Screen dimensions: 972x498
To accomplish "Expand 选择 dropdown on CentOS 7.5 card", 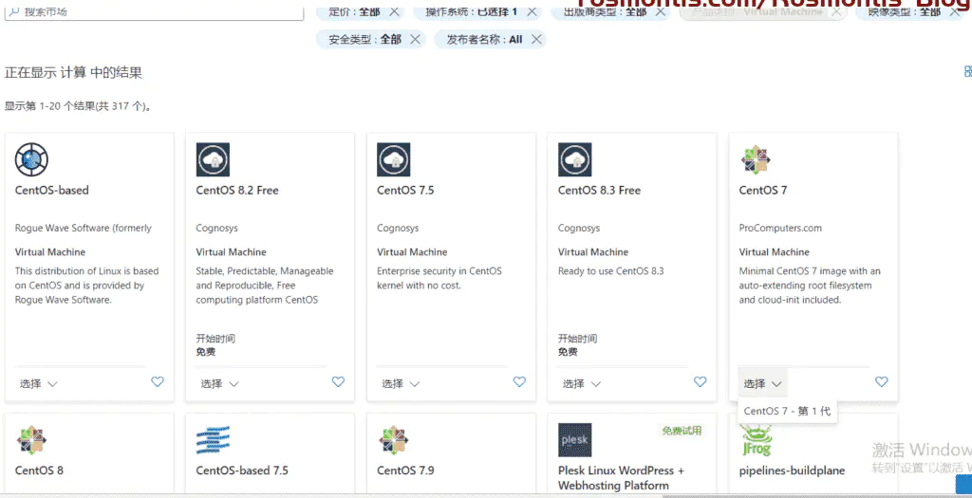I will 401,383.
